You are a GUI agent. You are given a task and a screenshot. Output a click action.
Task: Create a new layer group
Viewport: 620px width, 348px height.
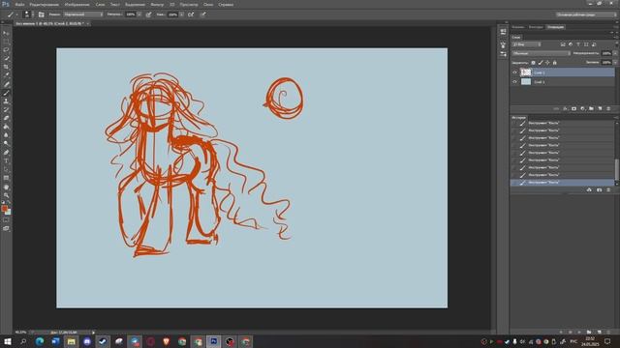pyautogui.click(x=591, y=108)
